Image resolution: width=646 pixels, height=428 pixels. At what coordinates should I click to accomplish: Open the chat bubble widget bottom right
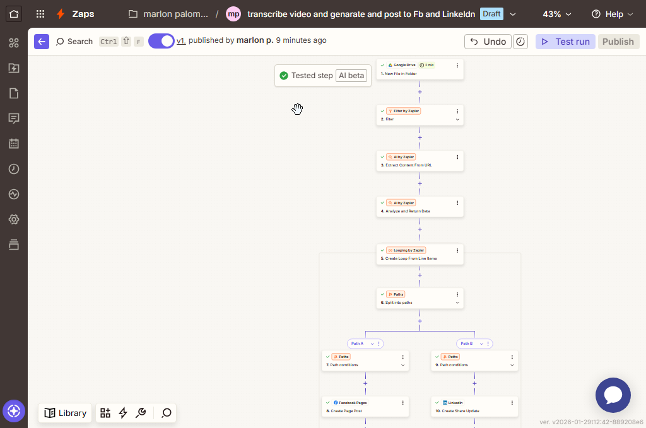(613, 395)
